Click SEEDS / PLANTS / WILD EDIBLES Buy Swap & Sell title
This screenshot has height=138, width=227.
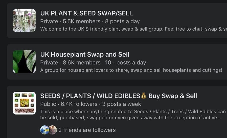pos(119,96)
